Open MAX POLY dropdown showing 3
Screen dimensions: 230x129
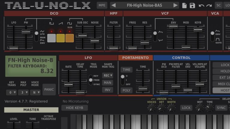[23, 93]
